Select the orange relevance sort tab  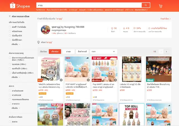55,51
